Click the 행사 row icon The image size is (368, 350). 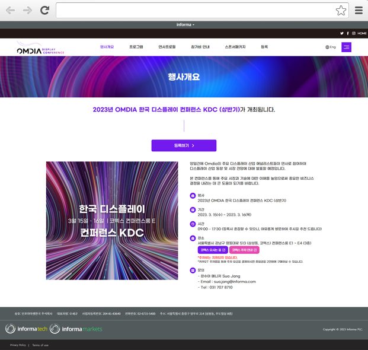tap(193, 195)
